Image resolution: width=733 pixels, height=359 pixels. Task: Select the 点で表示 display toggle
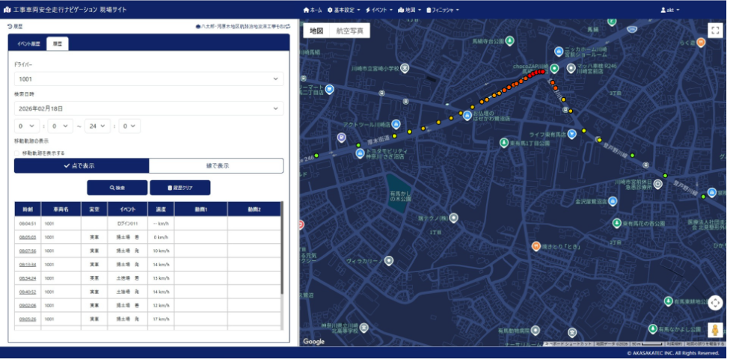point(82,165)
